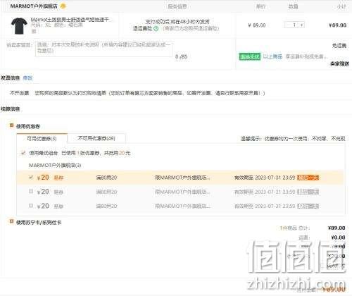This screenshot has height=296, width=352.
Task: Click the ¥ 89.00 unit price
Action: (x=257, y=25)
